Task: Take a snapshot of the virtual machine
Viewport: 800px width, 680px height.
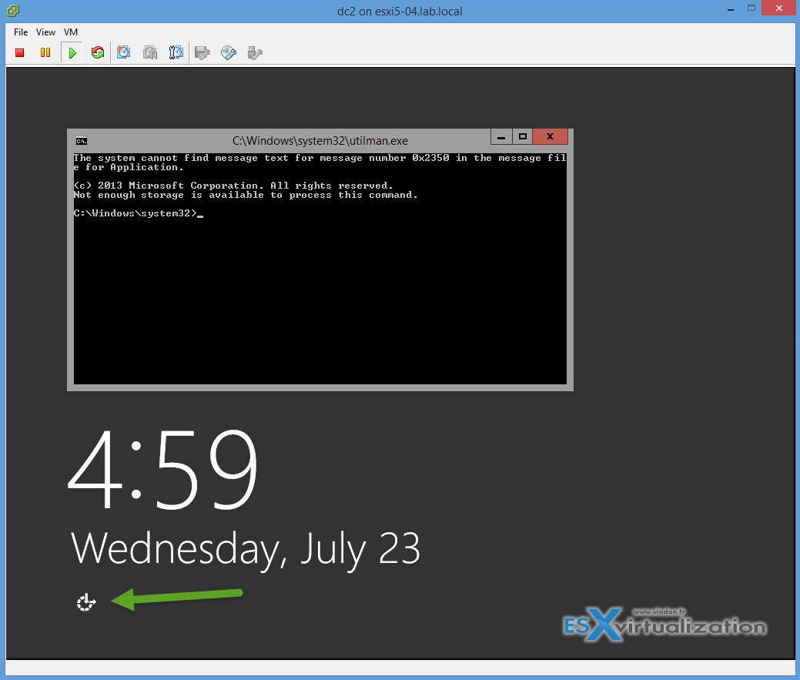Action: pos(123,52)
